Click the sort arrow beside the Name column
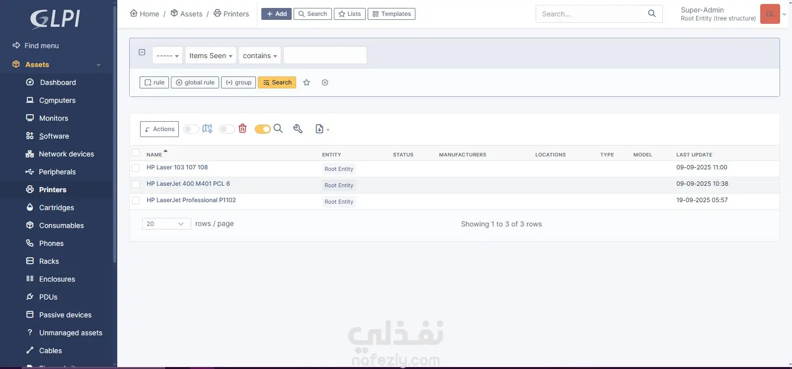Viewport: 792px width, 369px height. [165, 151]
